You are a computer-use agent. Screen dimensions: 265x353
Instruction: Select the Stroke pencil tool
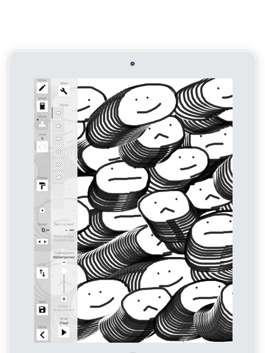click(x=42, y=88)
